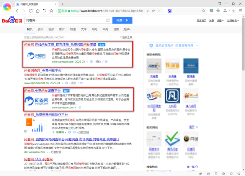Screen dimensions: 245x176
Task: Click the large 问卷网 wenjuan.com logo thumbnail
Action: [x=37, y=101]
